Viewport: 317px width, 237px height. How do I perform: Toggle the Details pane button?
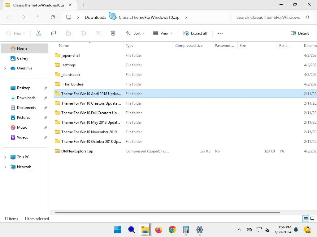coord(300,33)
